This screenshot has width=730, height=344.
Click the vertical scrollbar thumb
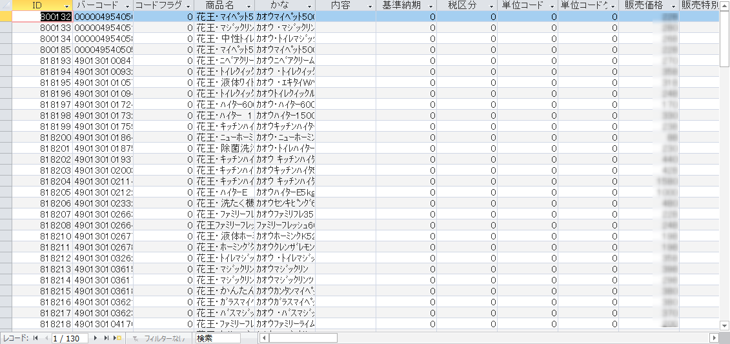tap(725, 38)
